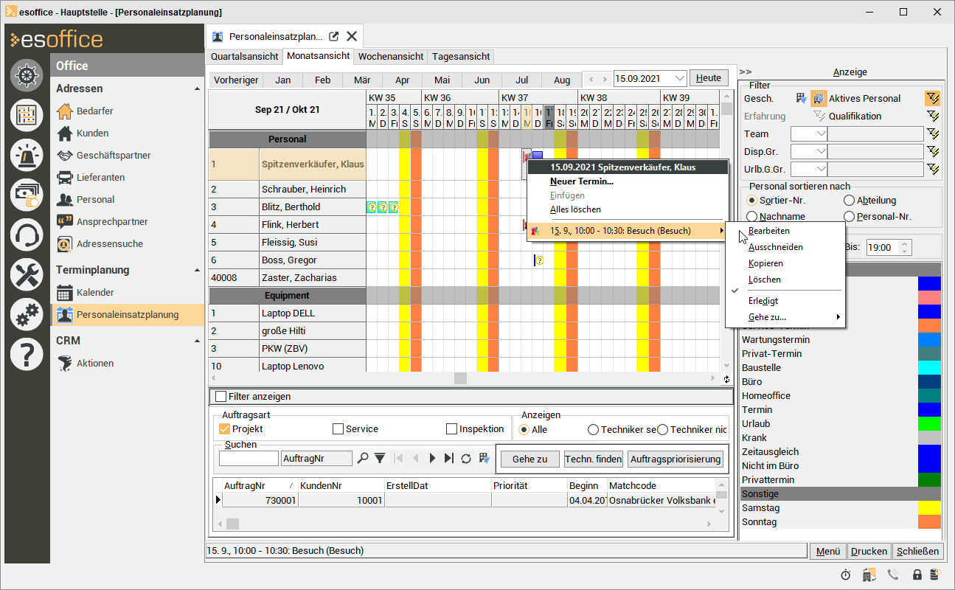Choose Neuer Termin... in context menu

(x=628, y=181)
